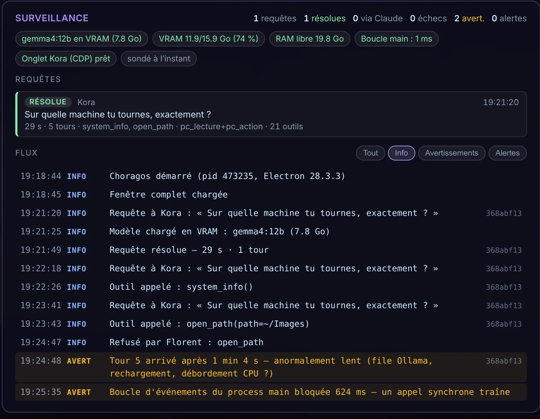The image size is (540, 419).
Task: Show only Alertes in flux
Action: point(507,153)
